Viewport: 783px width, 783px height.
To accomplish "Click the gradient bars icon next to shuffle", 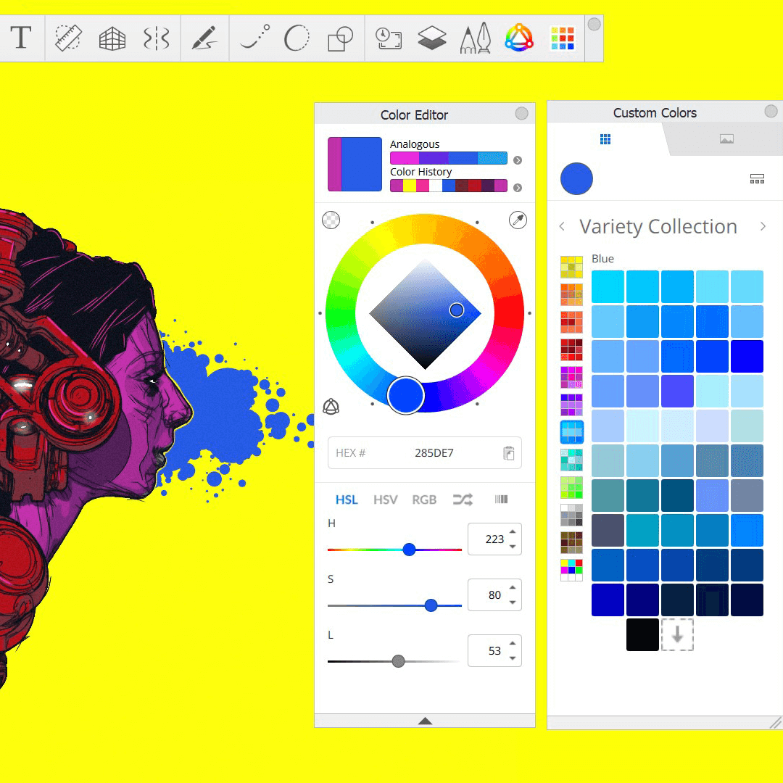I will coord(501,500).
